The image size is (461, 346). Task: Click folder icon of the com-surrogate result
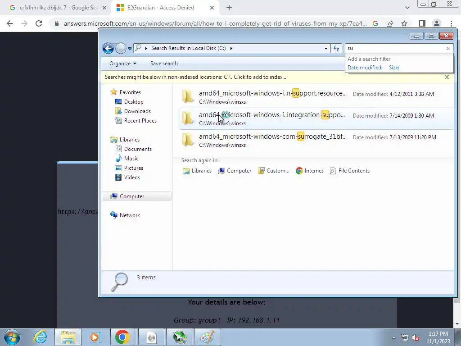[188, 140]
